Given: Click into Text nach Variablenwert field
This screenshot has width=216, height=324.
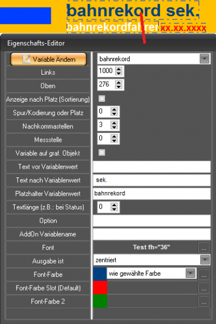Looking at the screenshot, I should (x=152, y=180).
